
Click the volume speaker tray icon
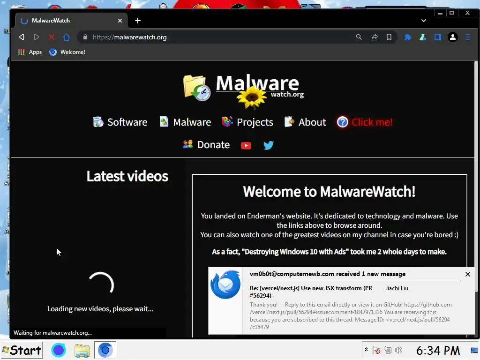(x=398, y=350)
